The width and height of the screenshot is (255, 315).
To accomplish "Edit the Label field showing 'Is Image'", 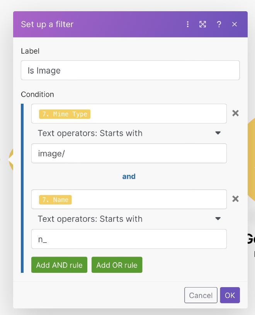I will [130, 70].
